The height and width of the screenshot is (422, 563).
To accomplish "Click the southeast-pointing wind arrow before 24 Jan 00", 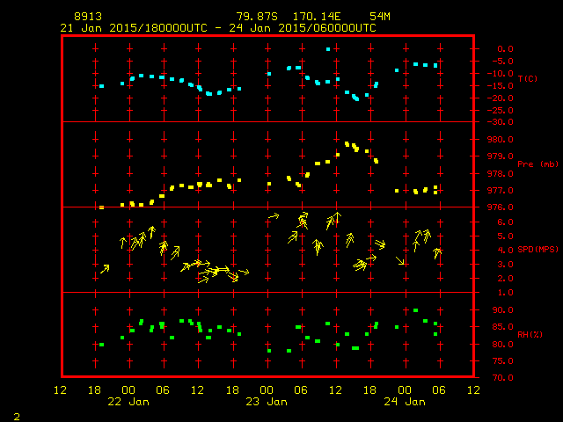I will pyautogui.click(x=400, y=261).
